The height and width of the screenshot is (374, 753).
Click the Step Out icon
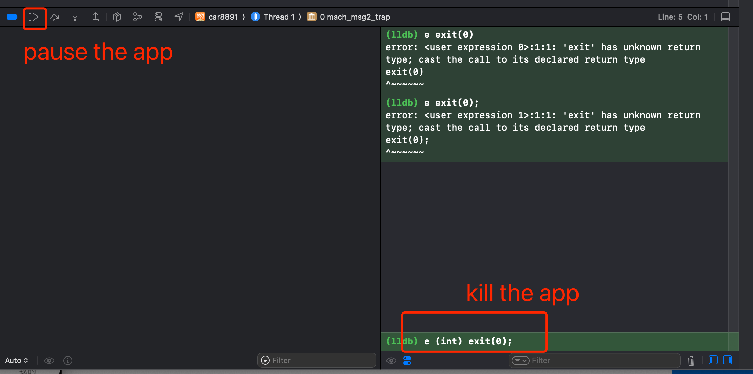click(x=96, y=17)
